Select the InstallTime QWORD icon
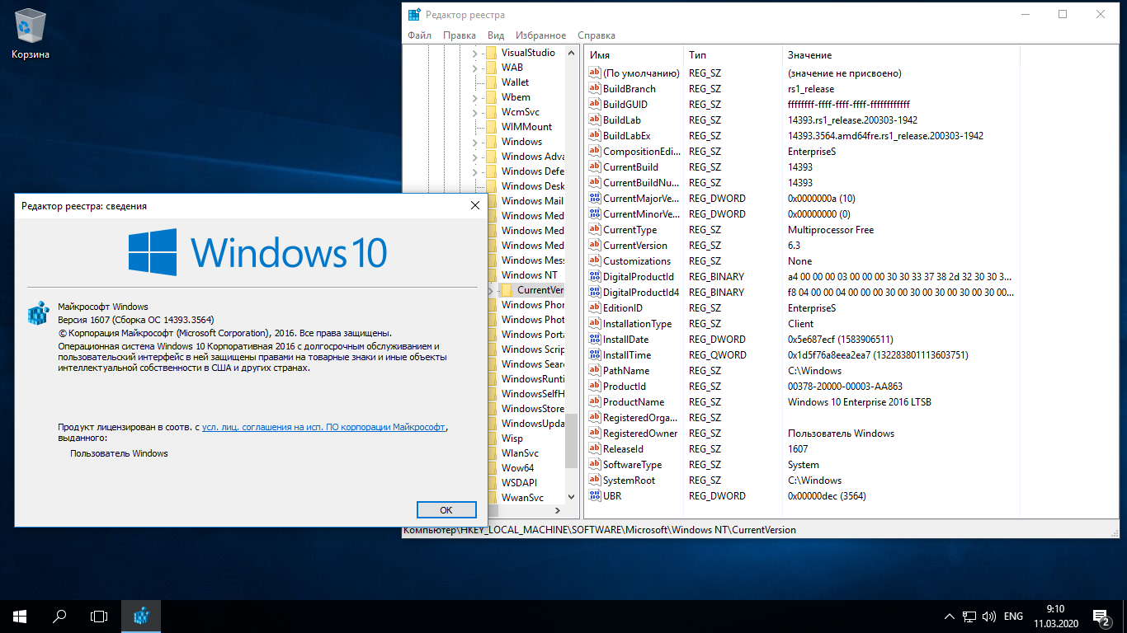 [594, 354]
